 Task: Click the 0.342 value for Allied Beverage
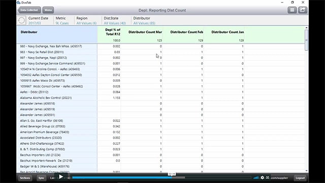coord(116,127)
